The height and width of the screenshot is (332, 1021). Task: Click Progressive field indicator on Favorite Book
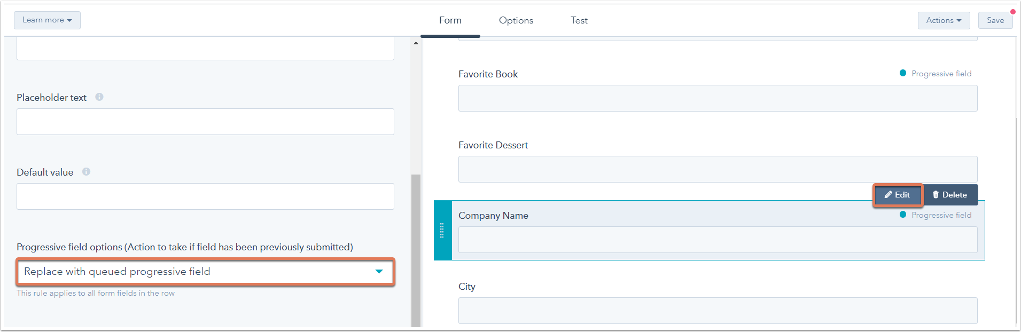(x=936, y=74)
